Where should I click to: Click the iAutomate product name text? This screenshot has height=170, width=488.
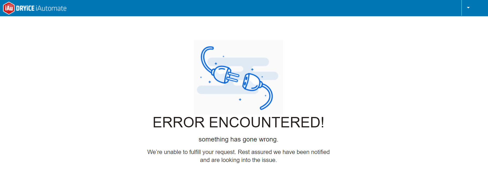[51, 8]
